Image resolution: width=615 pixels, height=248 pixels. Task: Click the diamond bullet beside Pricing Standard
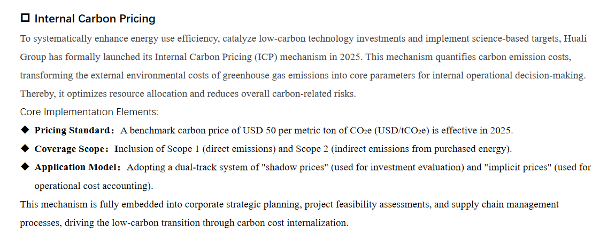(x=25, y=130)
